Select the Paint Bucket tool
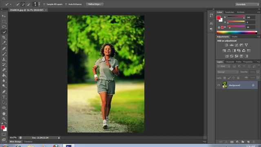Viewport: 261px width, 147px height. coord(4,75)
